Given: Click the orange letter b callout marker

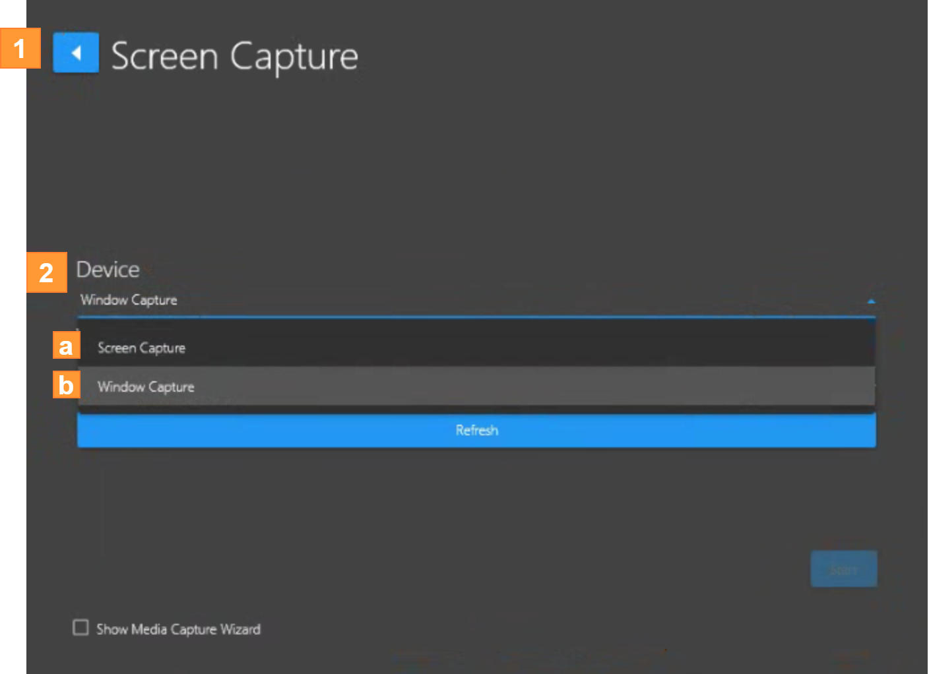Looking at the screenshot, I should pos(66,385).
